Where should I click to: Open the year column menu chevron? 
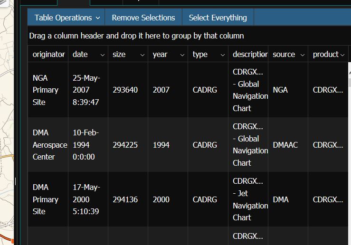(182, 55)
